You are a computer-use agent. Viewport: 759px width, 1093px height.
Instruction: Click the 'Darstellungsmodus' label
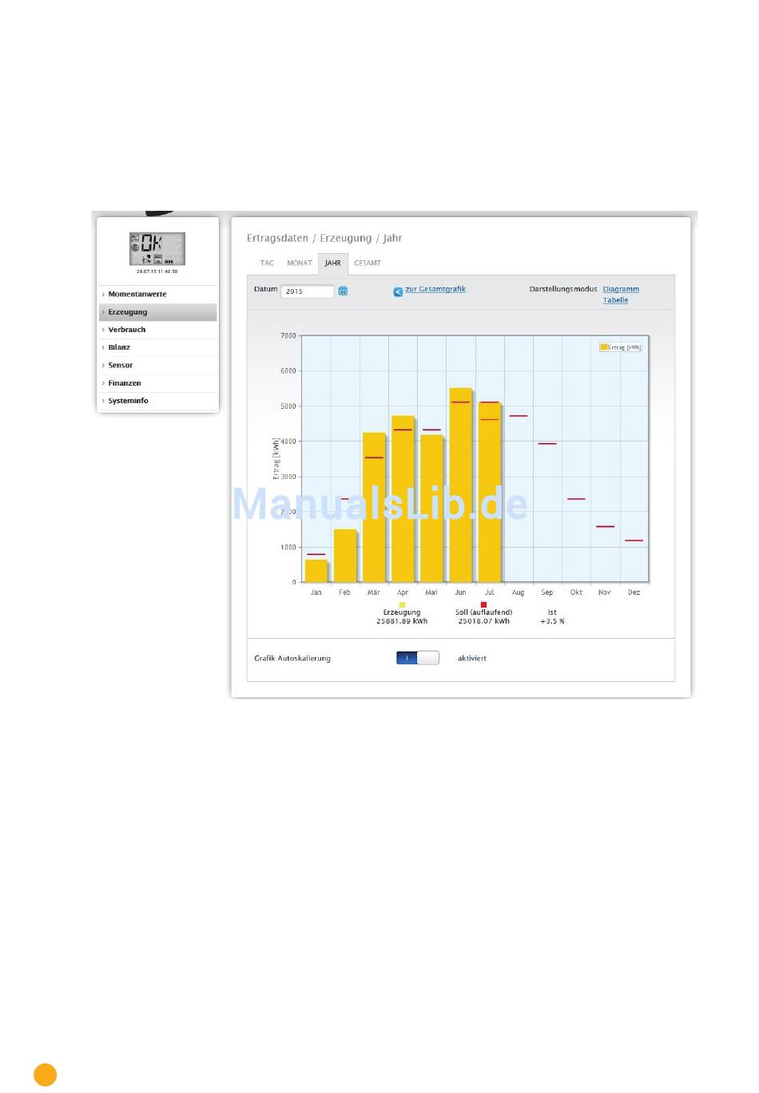563,289
